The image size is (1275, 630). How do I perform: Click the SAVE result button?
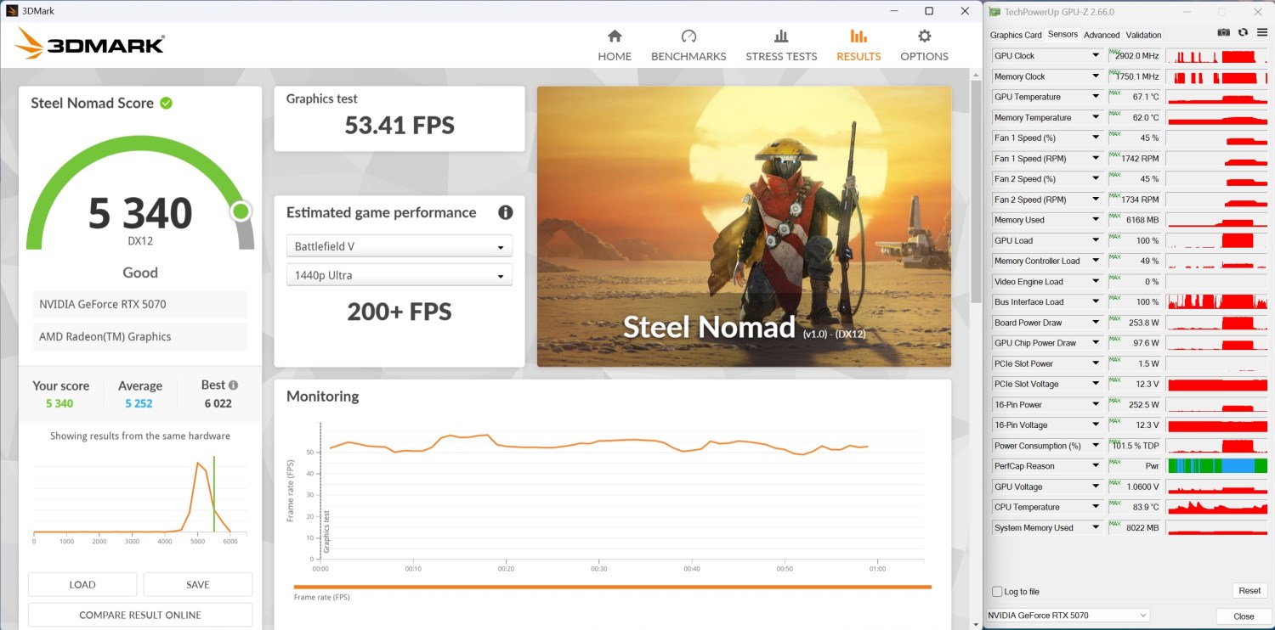coord(198,584)
